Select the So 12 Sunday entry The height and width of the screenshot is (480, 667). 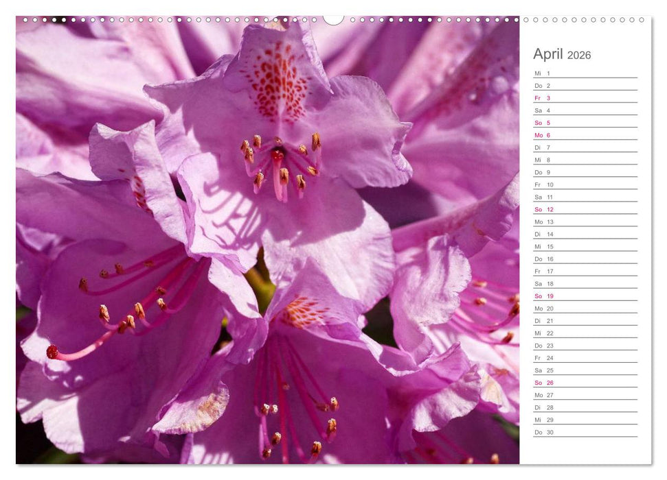(543, 209)
